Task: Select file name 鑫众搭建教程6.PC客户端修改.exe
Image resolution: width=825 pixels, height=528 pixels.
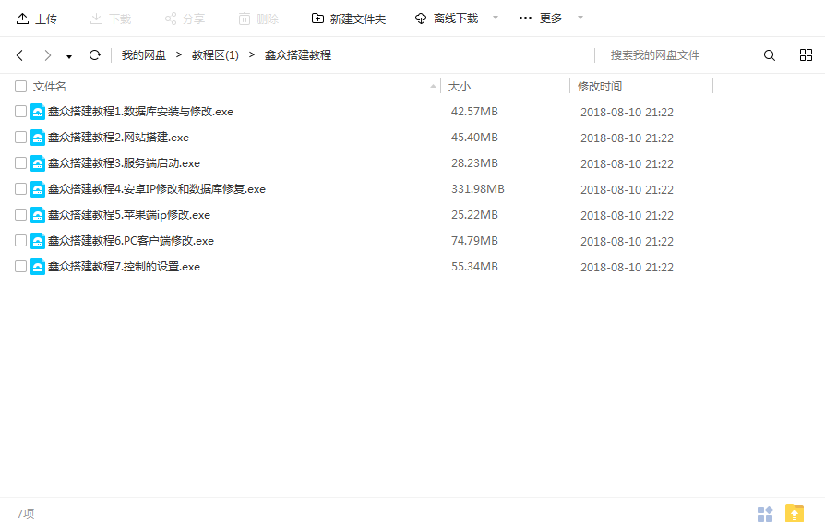Action: click(x=131, y=241)
